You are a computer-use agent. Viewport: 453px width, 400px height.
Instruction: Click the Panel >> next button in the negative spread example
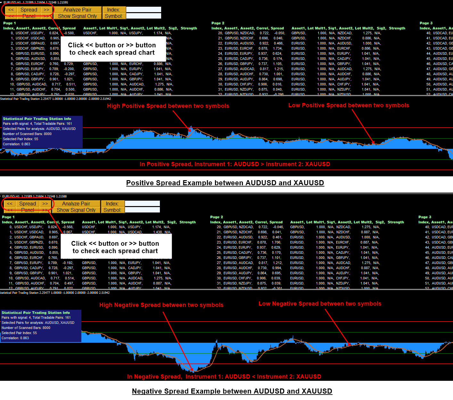click(45, 210)
